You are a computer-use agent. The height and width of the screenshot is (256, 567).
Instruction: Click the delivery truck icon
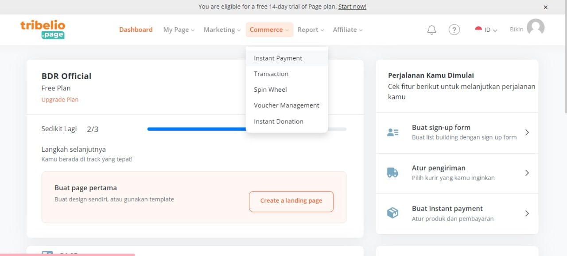pos(392,173)
